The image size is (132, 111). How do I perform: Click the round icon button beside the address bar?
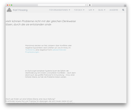(90, 5)
